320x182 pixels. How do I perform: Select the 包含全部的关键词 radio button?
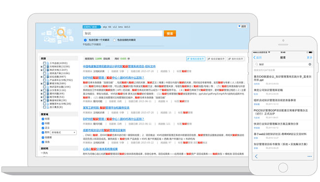coord(114,40)
